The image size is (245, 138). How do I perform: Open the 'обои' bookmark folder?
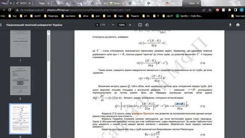[x=83, y=16]
